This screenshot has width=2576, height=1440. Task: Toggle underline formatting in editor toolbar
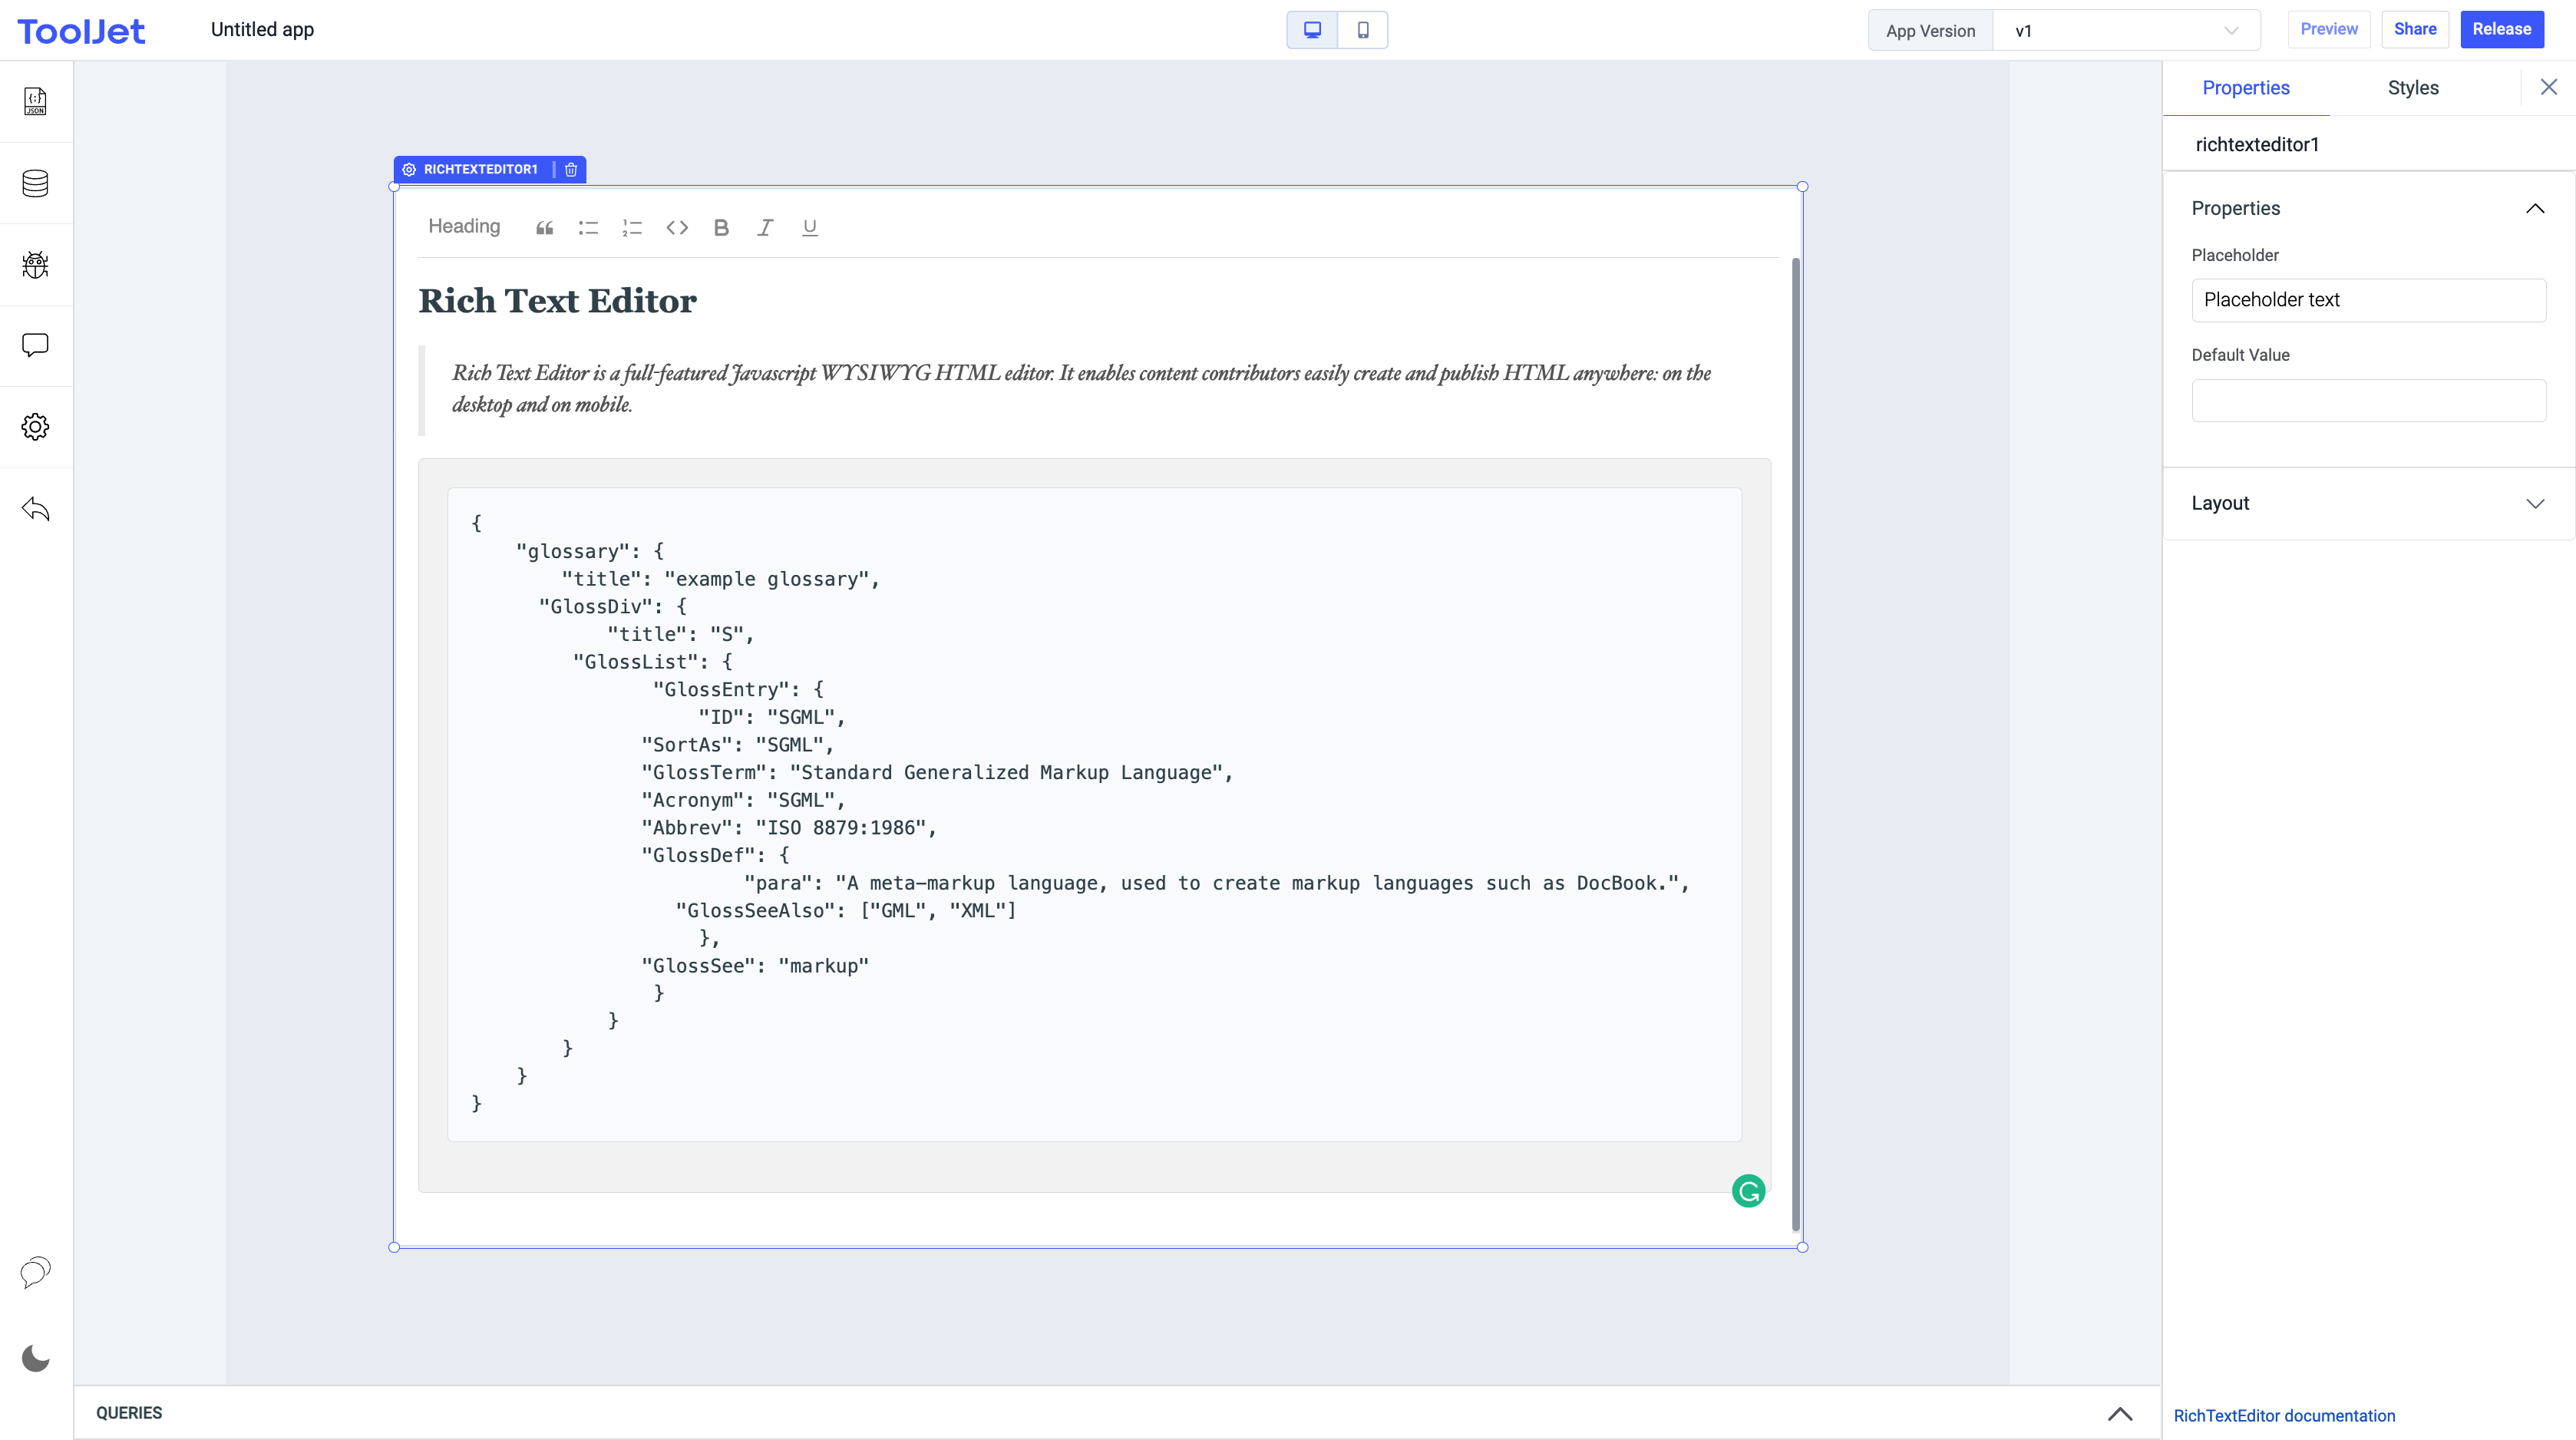[x=810, y=228]
